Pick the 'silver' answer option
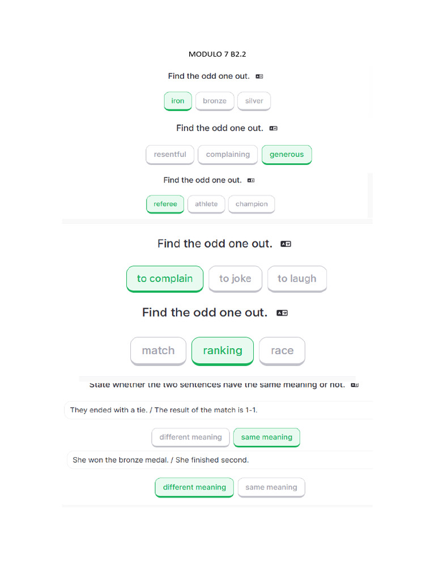 254,101
